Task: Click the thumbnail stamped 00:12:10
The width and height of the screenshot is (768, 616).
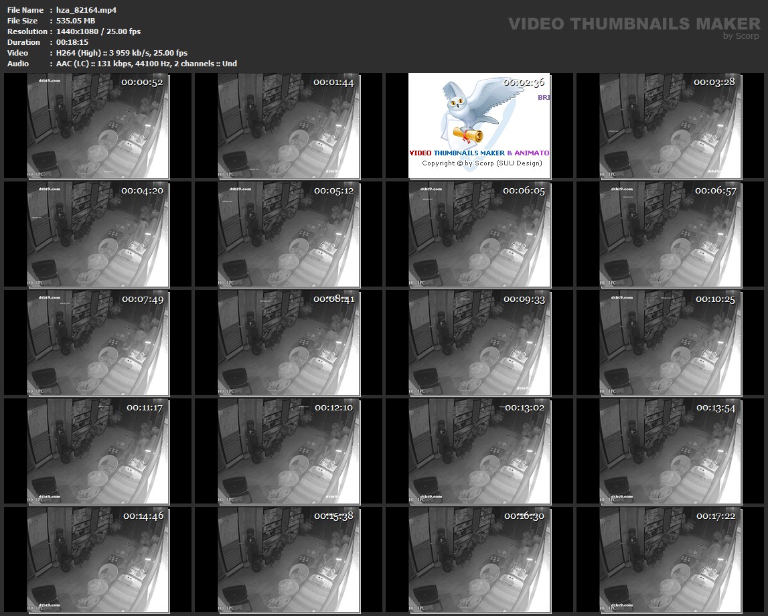Action: [289, 451]
